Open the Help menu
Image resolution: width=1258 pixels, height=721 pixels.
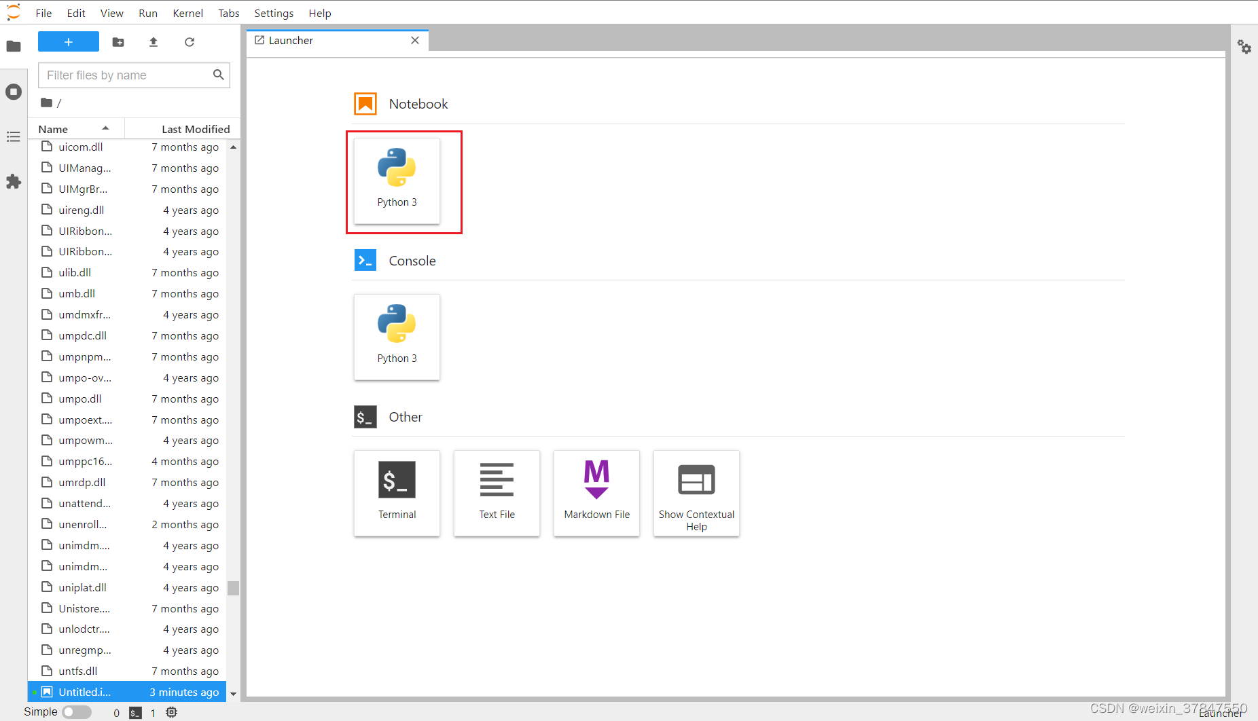pos(320,13)
